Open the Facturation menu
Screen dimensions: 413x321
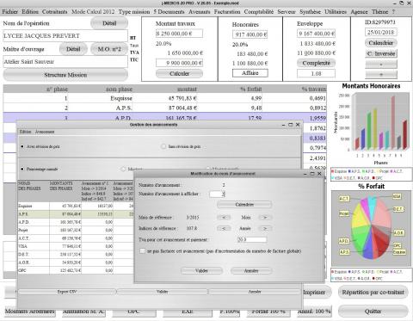tap(227, 12)
